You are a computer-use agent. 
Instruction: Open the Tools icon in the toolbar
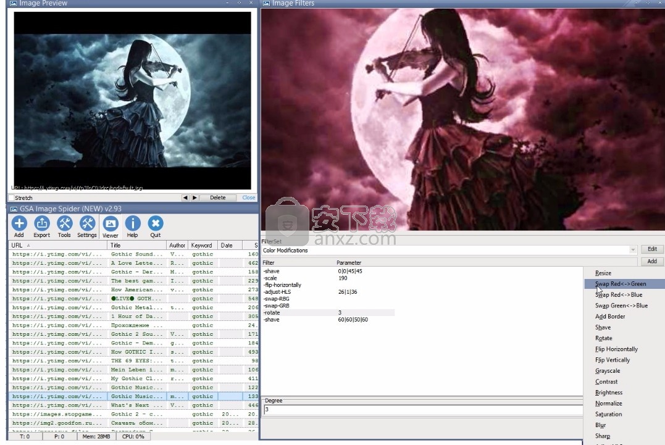click(x=64, y=227)
